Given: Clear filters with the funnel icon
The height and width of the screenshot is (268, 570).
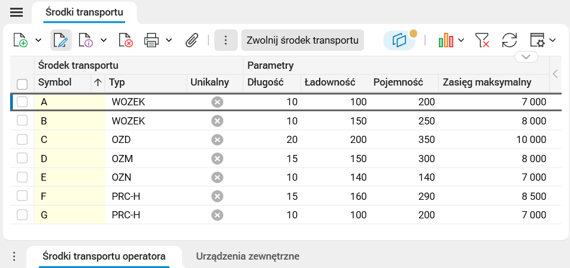Looking at the screenshot, I should pos(482,40).
